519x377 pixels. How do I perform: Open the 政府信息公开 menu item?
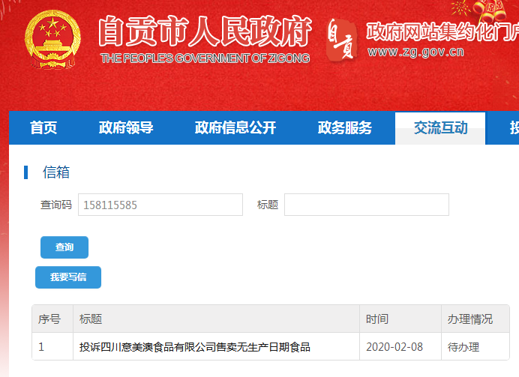click(x=235, y=128)
